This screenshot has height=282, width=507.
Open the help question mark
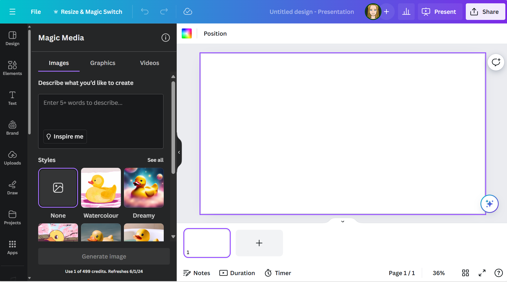point(498,273)
